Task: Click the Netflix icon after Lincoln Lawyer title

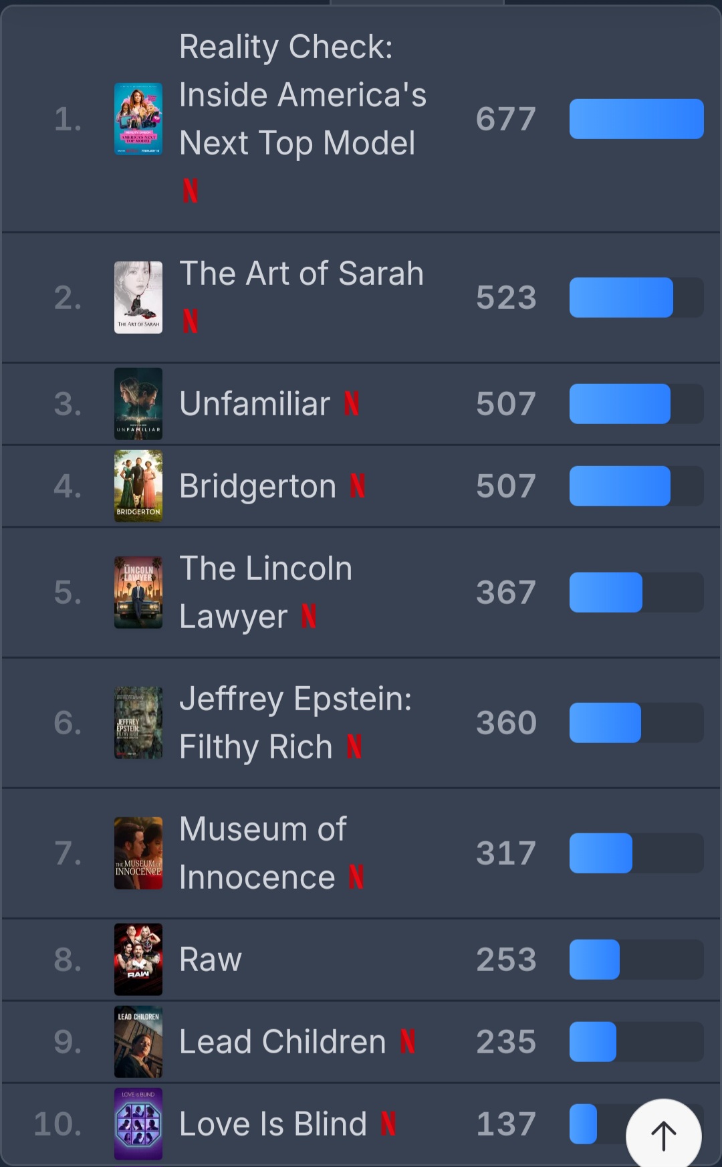Action: pyautogui.click(x=308, y=617)
